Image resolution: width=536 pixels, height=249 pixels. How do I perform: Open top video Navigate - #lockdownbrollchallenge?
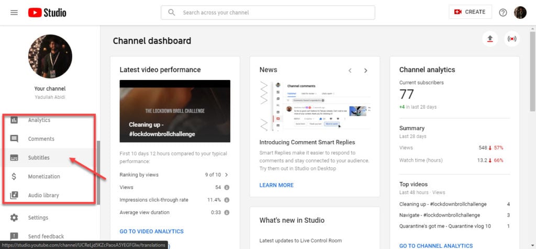point(440,215)
